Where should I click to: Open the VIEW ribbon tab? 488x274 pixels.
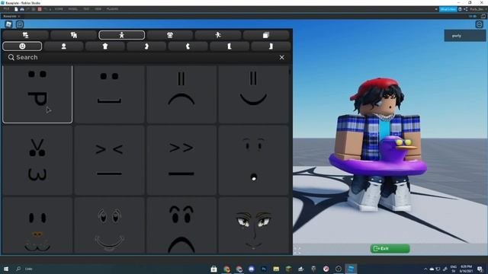coord(98,9)
